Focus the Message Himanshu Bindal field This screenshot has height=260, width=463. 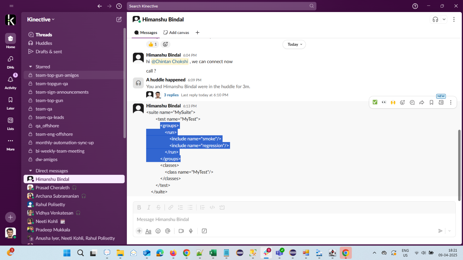pyautogui.click(x=294, y=219)
